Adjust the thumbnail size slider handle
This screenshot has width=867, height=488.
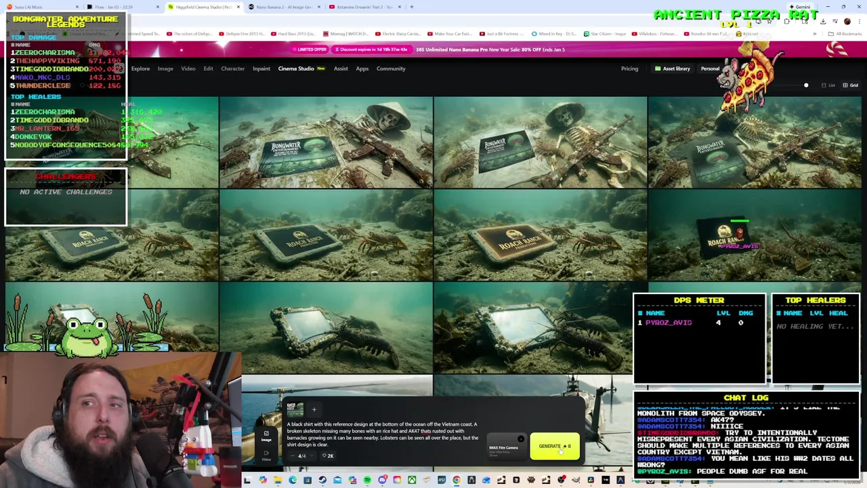(x=806, y=85)
